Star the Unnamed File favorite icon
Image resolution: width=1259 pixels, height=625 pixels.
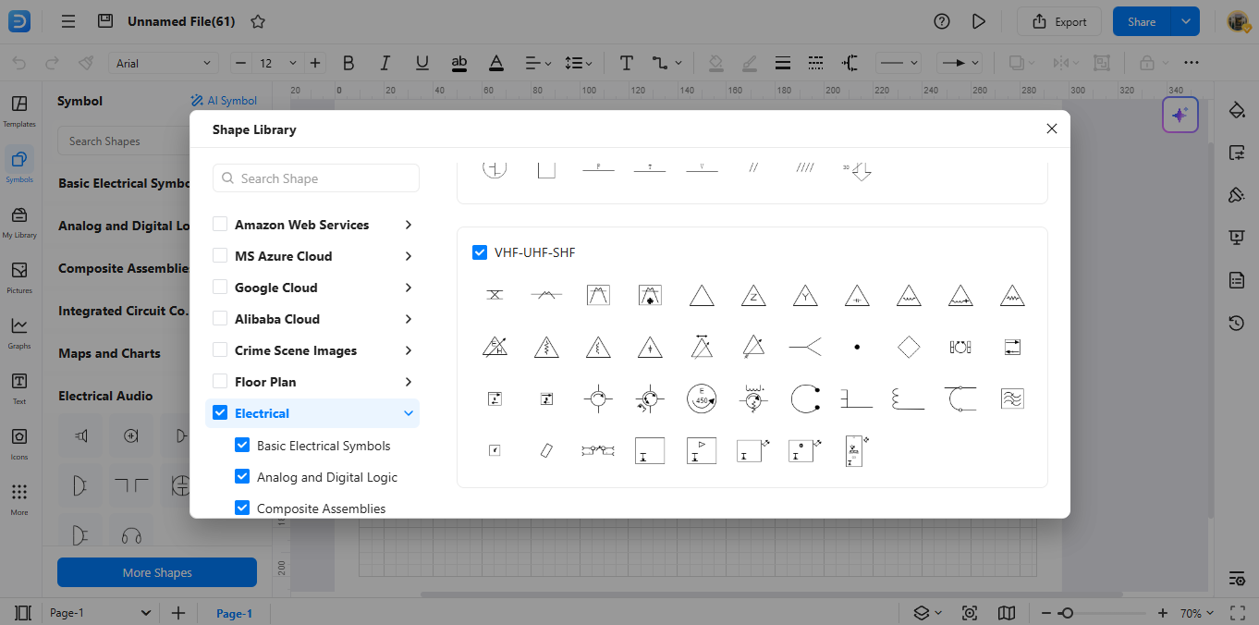coord(258,21)
